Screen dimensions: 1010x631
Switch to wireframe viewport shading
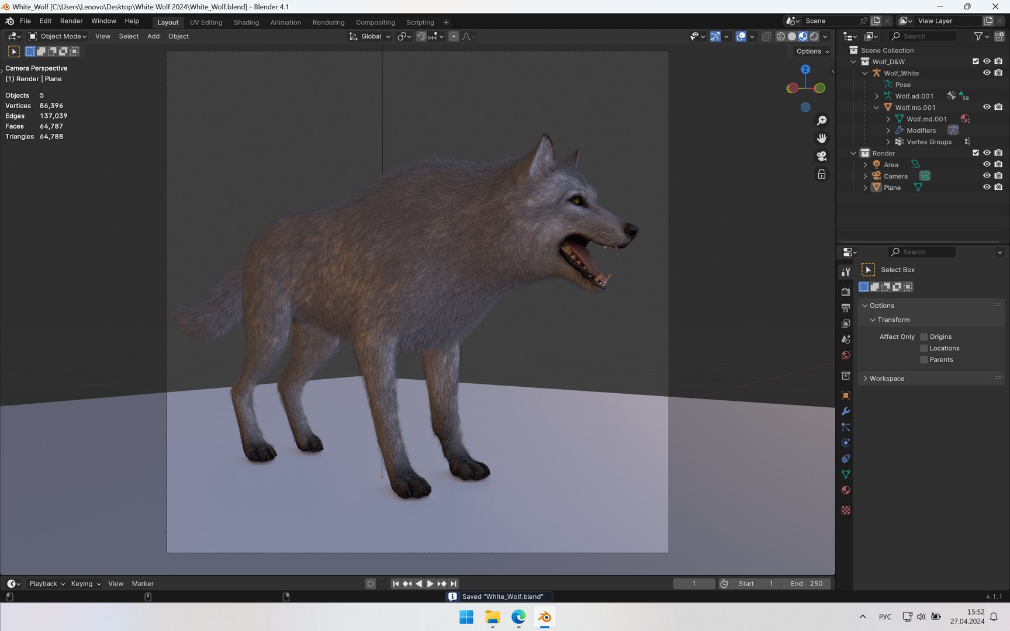[x=780, y=36]
